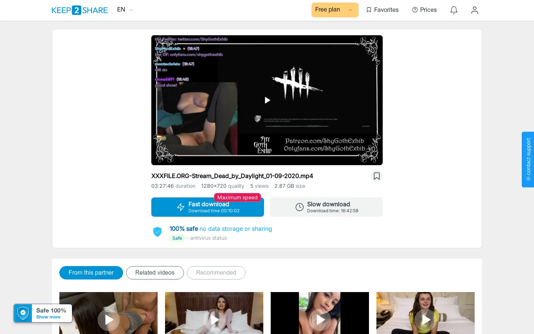
Task: Click the clock icon on Slow download
Action: (x=300, y=207)
